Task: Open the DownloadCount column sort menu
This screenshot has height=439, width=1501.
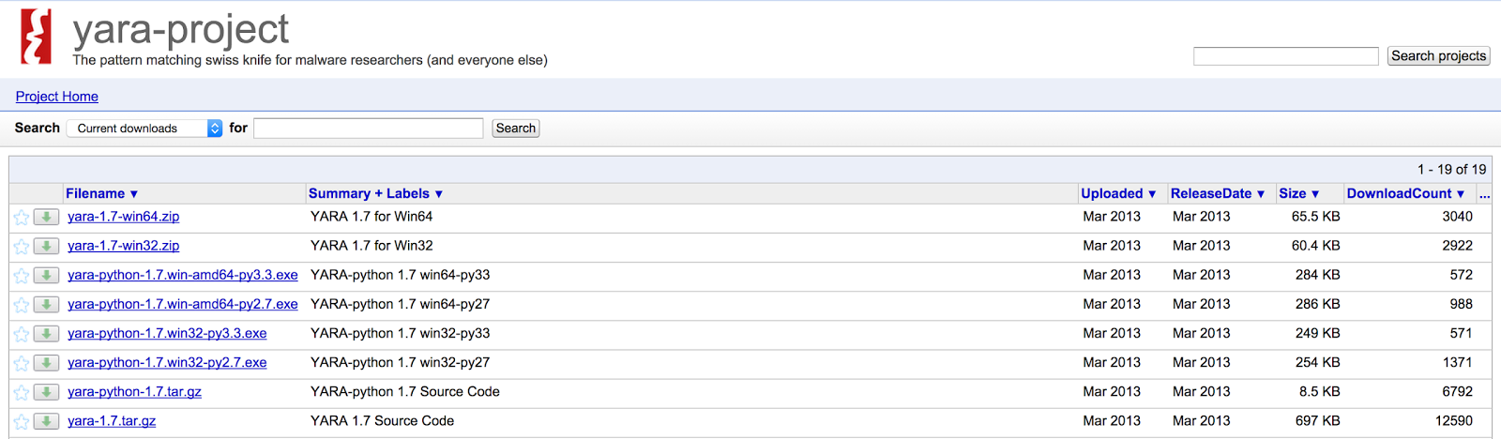Action: click(x=1405, y=193)
